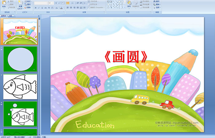Pick the left brace shape

(119, 7)
